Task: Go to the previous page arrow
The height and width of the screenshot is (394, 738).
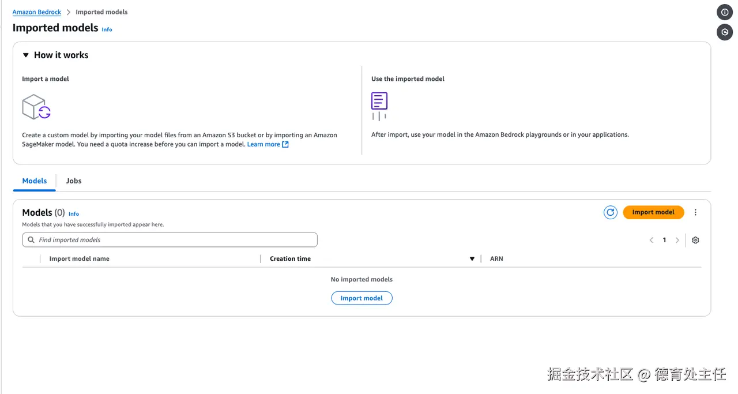Action: (651, 240)
